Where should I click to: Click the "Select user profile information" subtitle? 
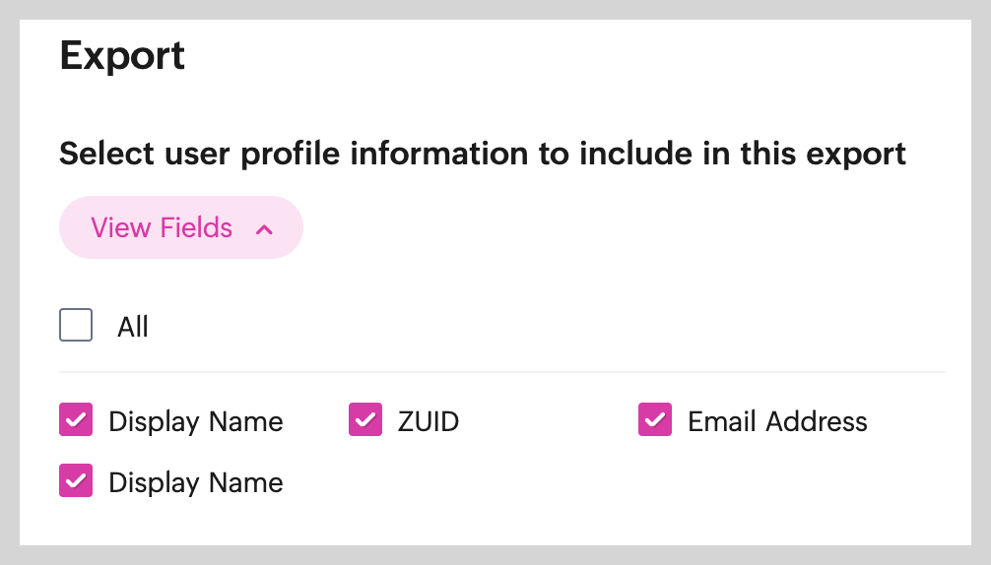click(x=483, y=155)
